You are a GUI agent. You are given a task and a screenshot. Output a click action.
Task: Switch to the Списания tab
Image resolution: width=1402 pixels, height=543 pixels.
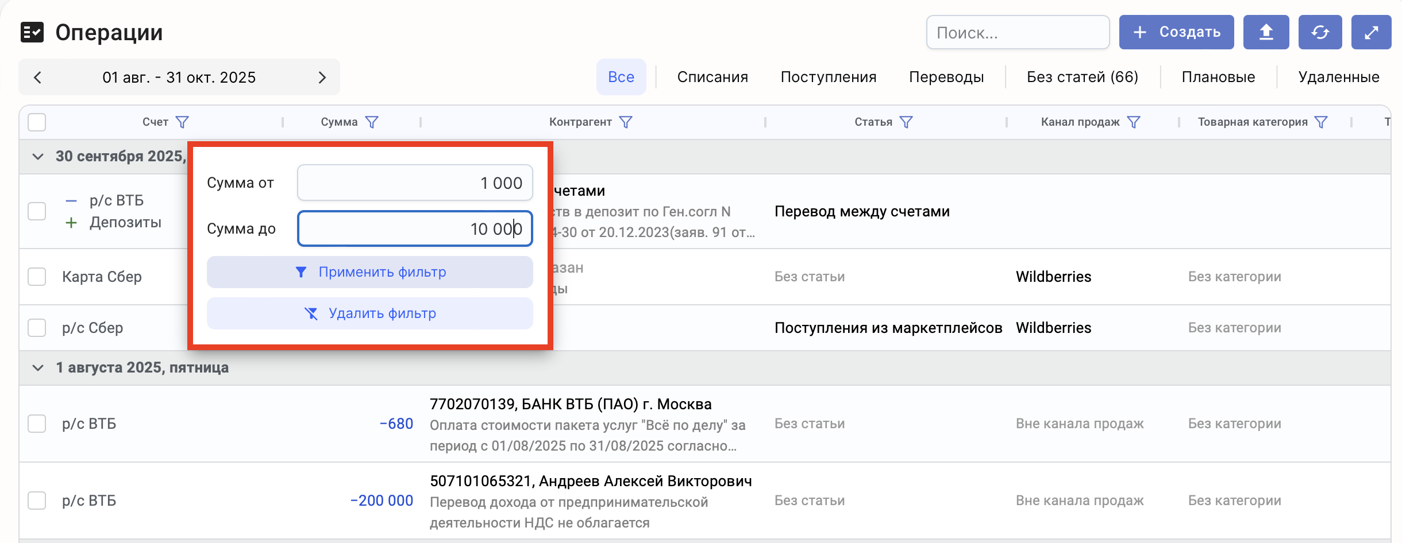pos(712,77)
